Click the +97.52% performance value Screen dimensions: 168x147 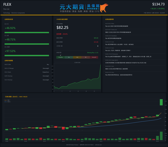pos(10,51)
